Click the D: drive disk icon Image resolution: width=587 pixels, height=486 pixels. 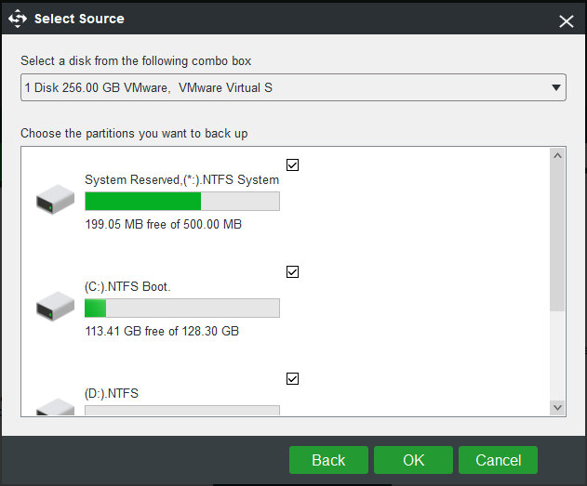click(x=55, y=406)
